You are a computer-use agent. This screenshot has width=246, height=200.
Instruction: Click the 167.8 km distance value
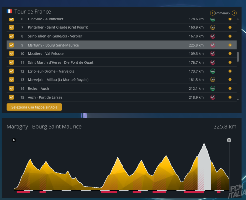[196, 36]
